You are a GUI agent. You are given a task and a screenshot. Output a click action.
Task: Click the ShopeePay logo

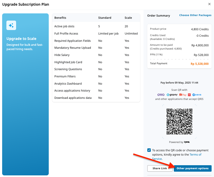183,95
